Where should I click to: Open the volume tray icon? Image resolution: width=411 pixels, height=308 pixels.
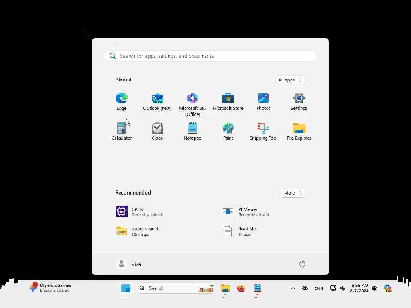342,288
